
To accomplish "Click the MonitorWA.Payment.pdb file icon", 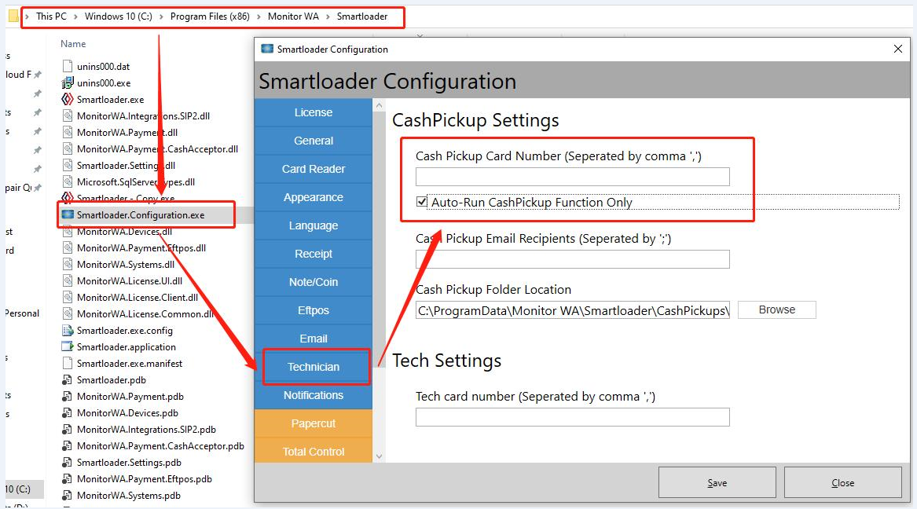I will 68,396.
